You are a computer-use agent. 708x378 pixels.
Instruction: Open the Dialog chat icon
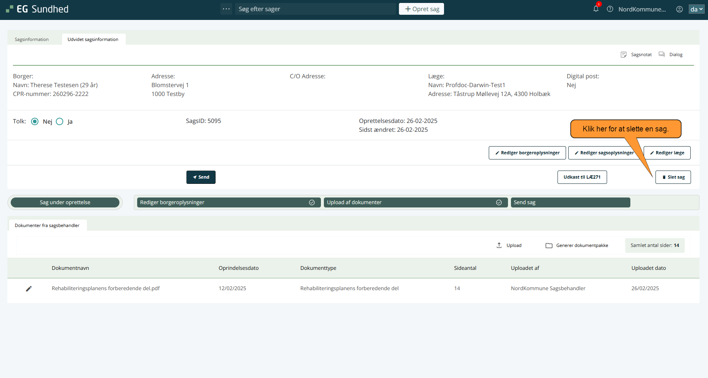click(x=662, y=55)
